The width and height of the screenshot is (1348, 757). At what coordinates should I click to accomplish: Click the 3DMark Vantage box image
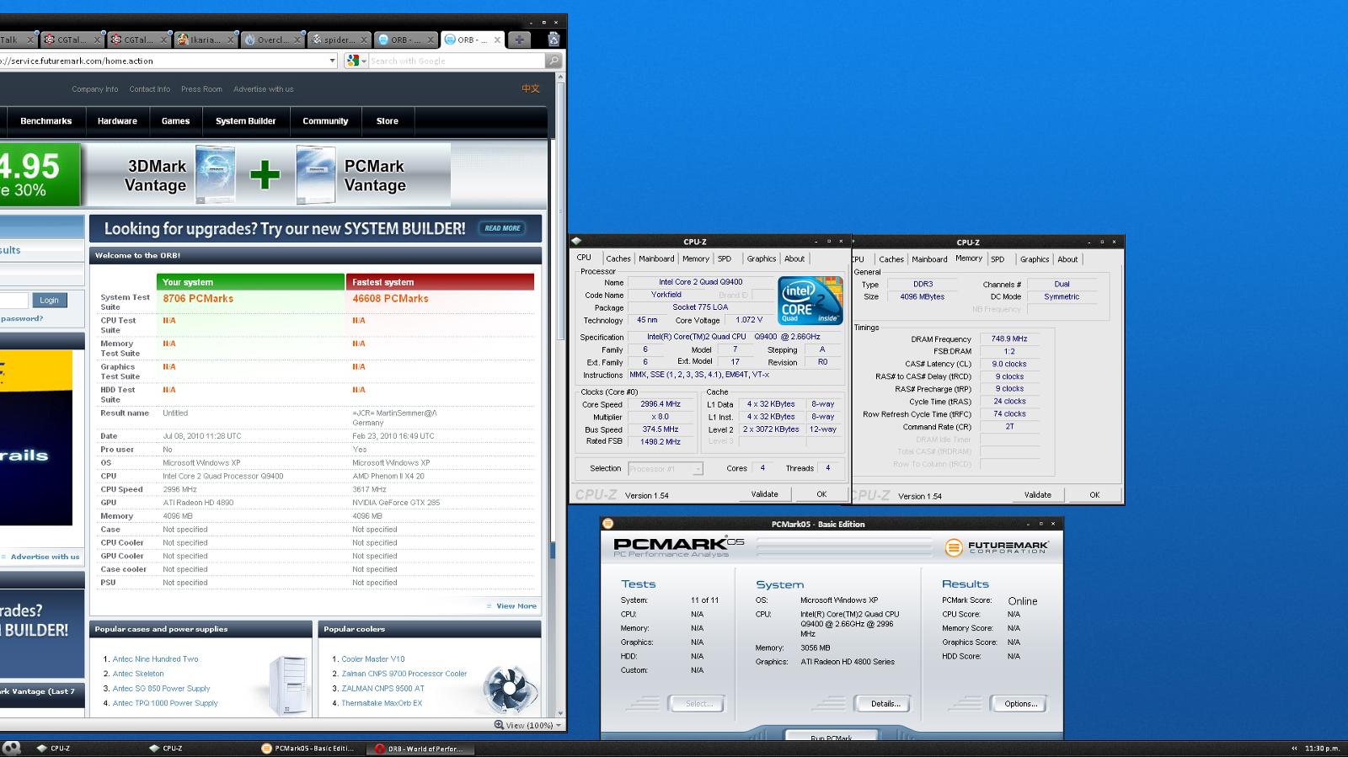pyautogui.click(x=215, y=174)
